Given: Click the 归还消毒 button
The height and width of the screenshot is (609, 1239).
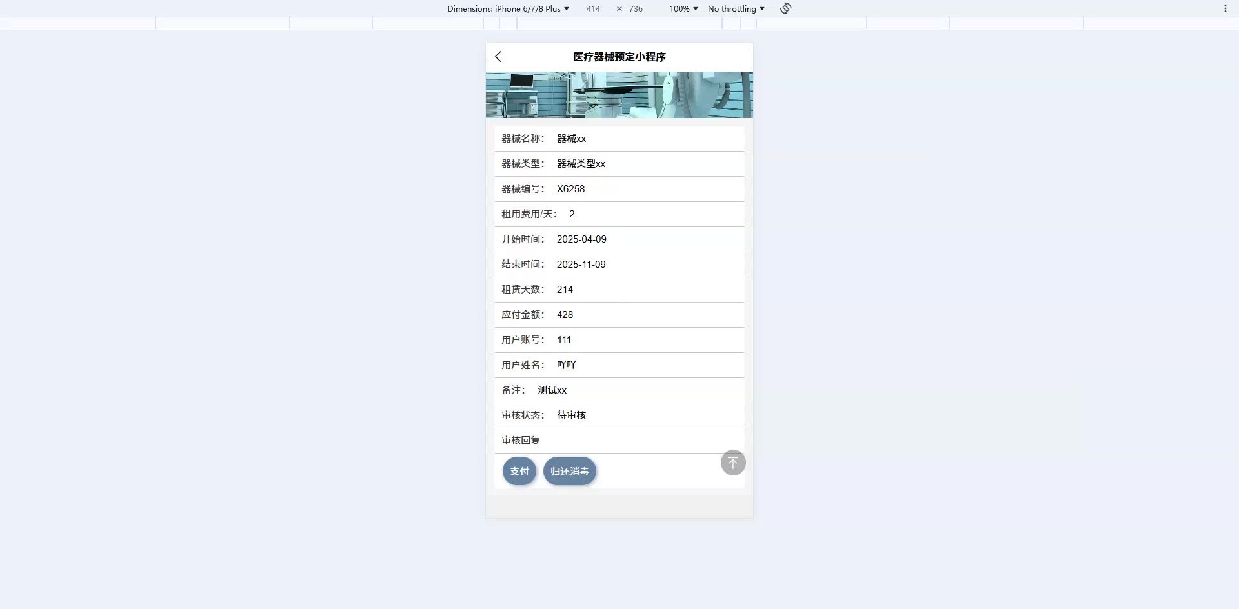Looking at the screenshot, I should point(570,471).
